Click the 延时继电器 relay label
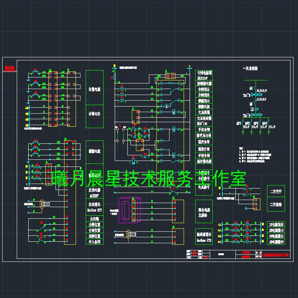298x298 pixels. point(203,160)
